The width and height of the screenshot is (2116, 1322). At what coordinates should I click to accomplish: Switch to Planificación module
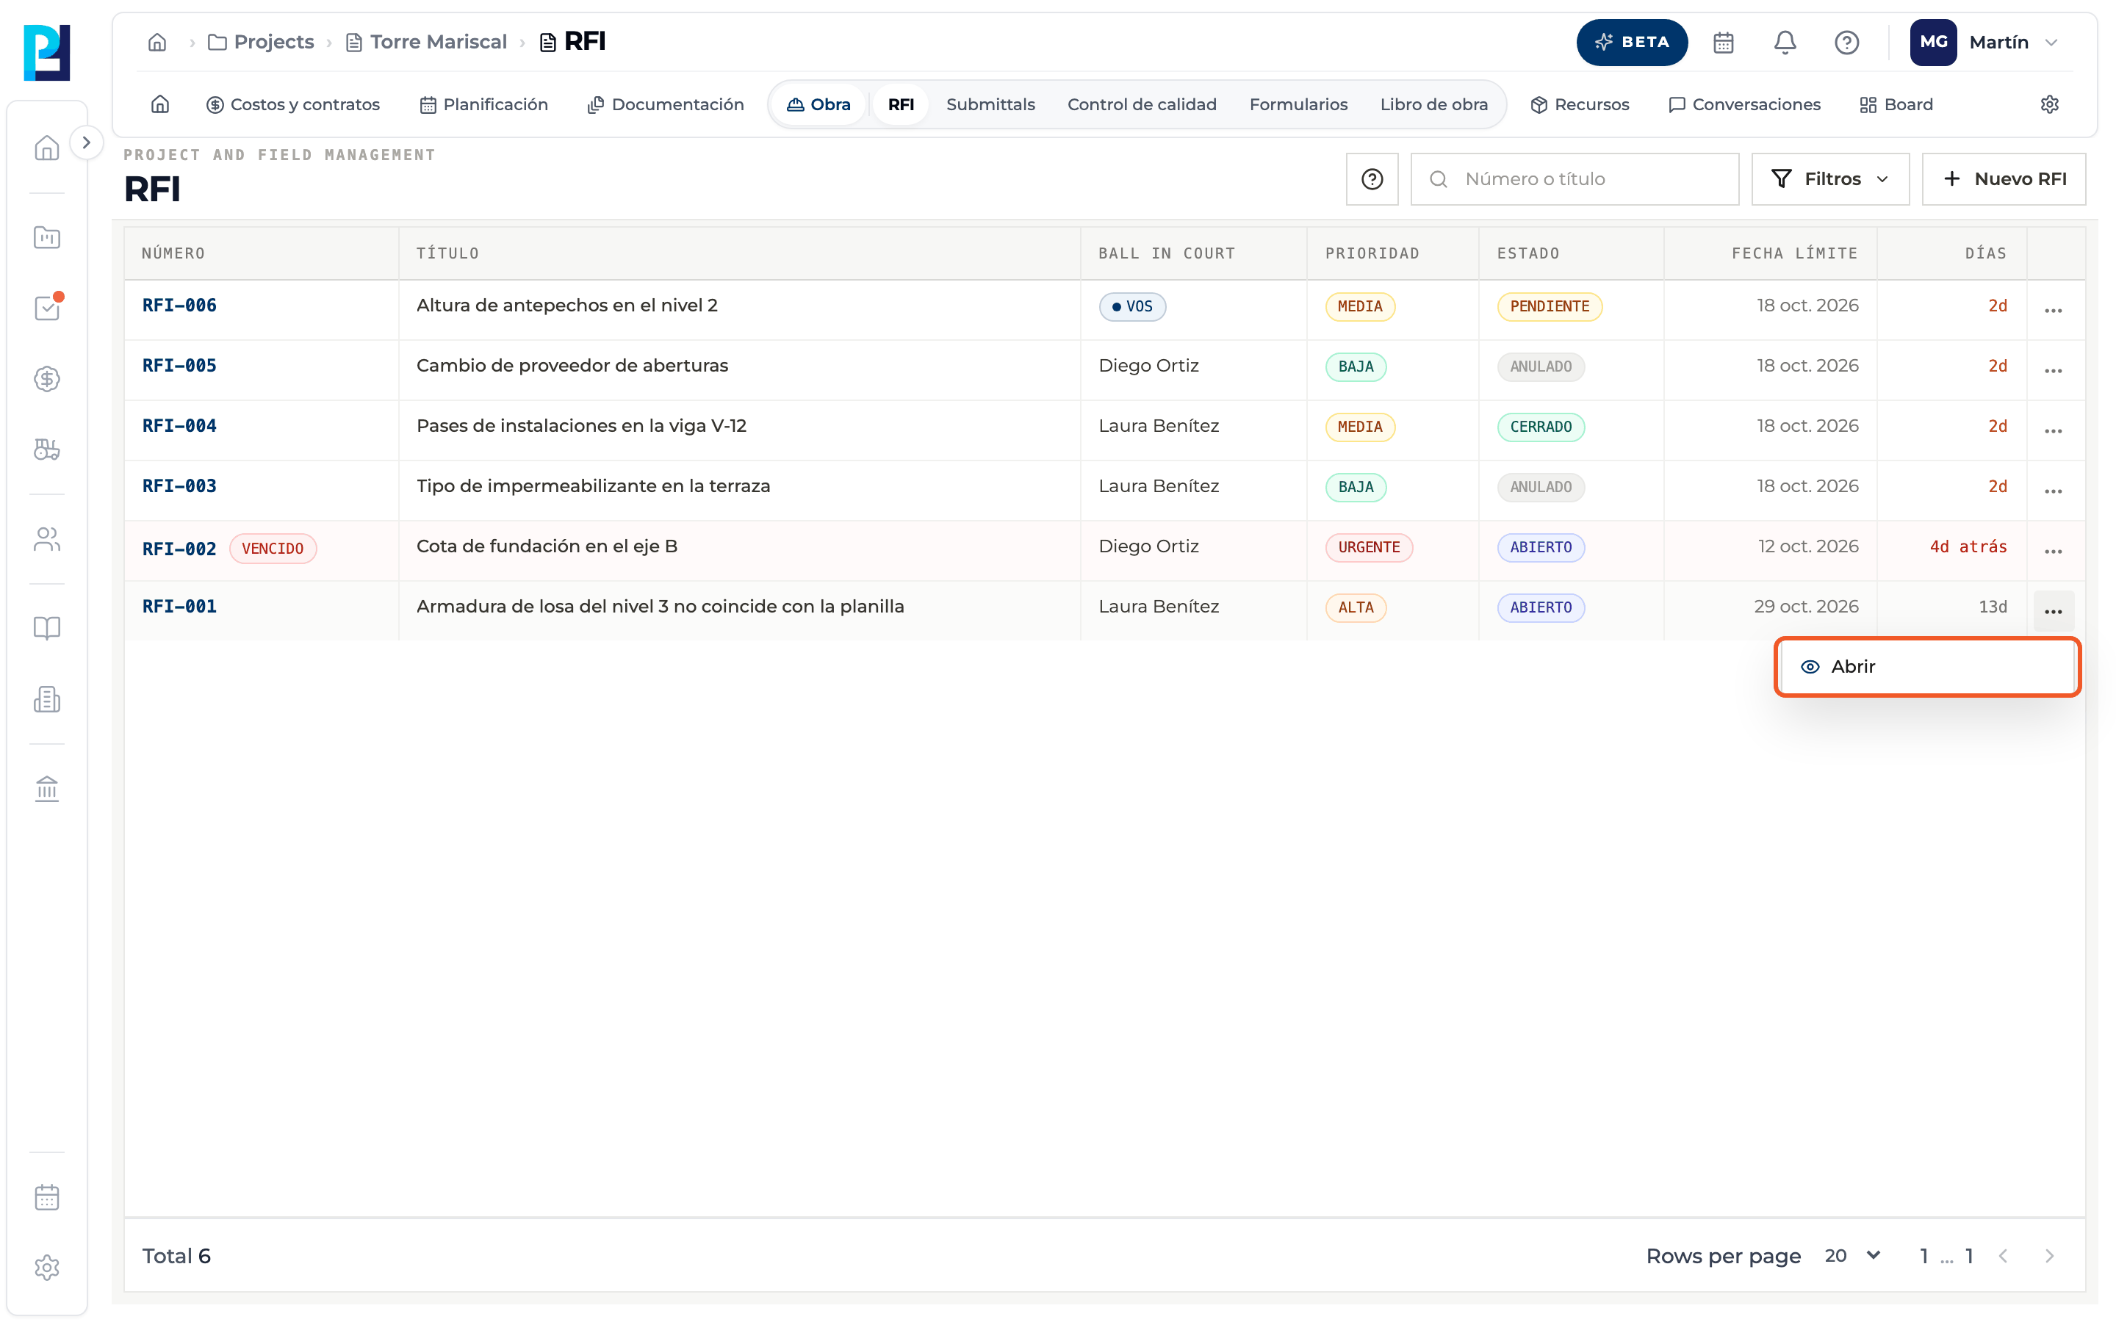(483, 104)
